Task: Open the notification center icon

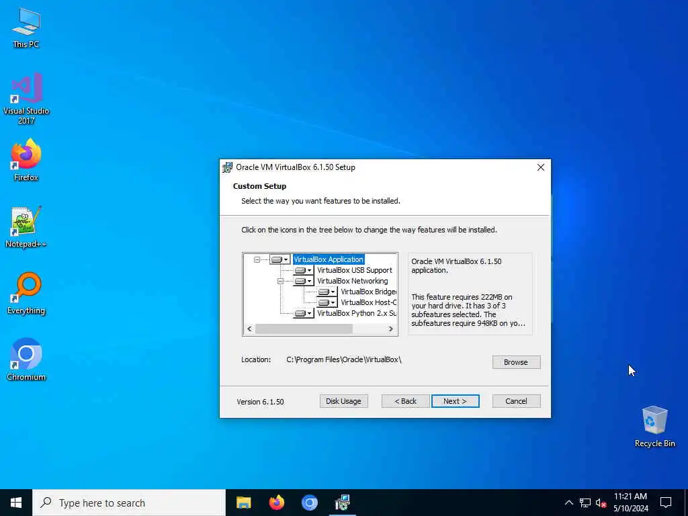Action: point(666,503)
